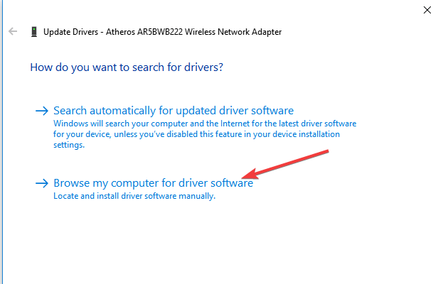433x284 pixels.
Task: Click the 'Windows will search your computer' description
Action: [x=205, y=134]
